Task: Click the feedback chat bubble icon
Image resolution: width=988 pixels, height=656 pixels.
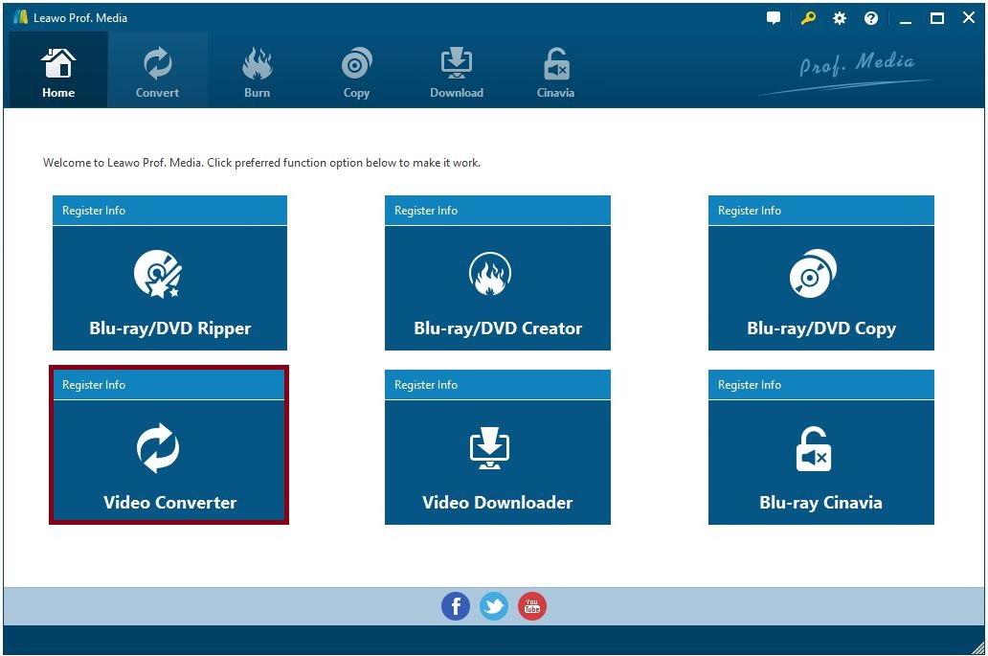Action: point(773,17)
